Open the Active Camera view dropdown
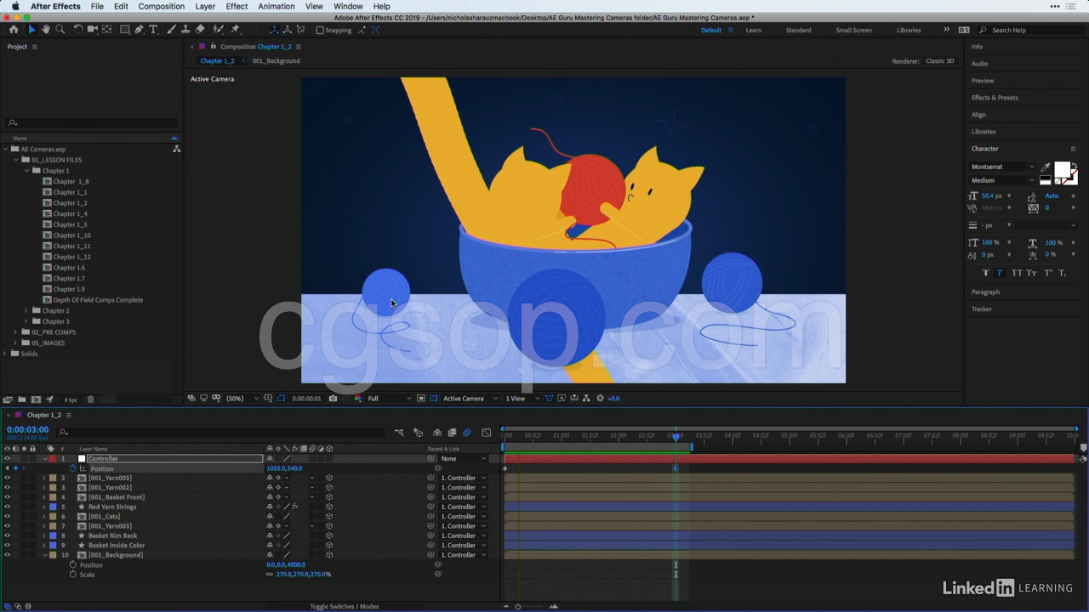This screenshot has width=1089, height=612. point(469,398)
